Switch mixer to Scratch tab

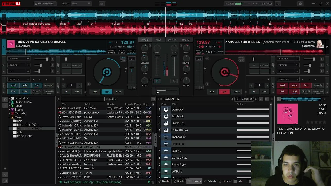(x=172, y=40)
